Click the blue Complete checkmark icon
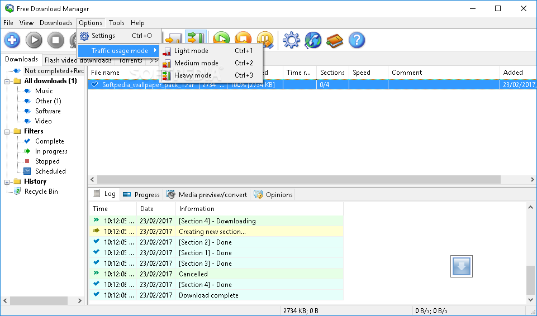 27,141
